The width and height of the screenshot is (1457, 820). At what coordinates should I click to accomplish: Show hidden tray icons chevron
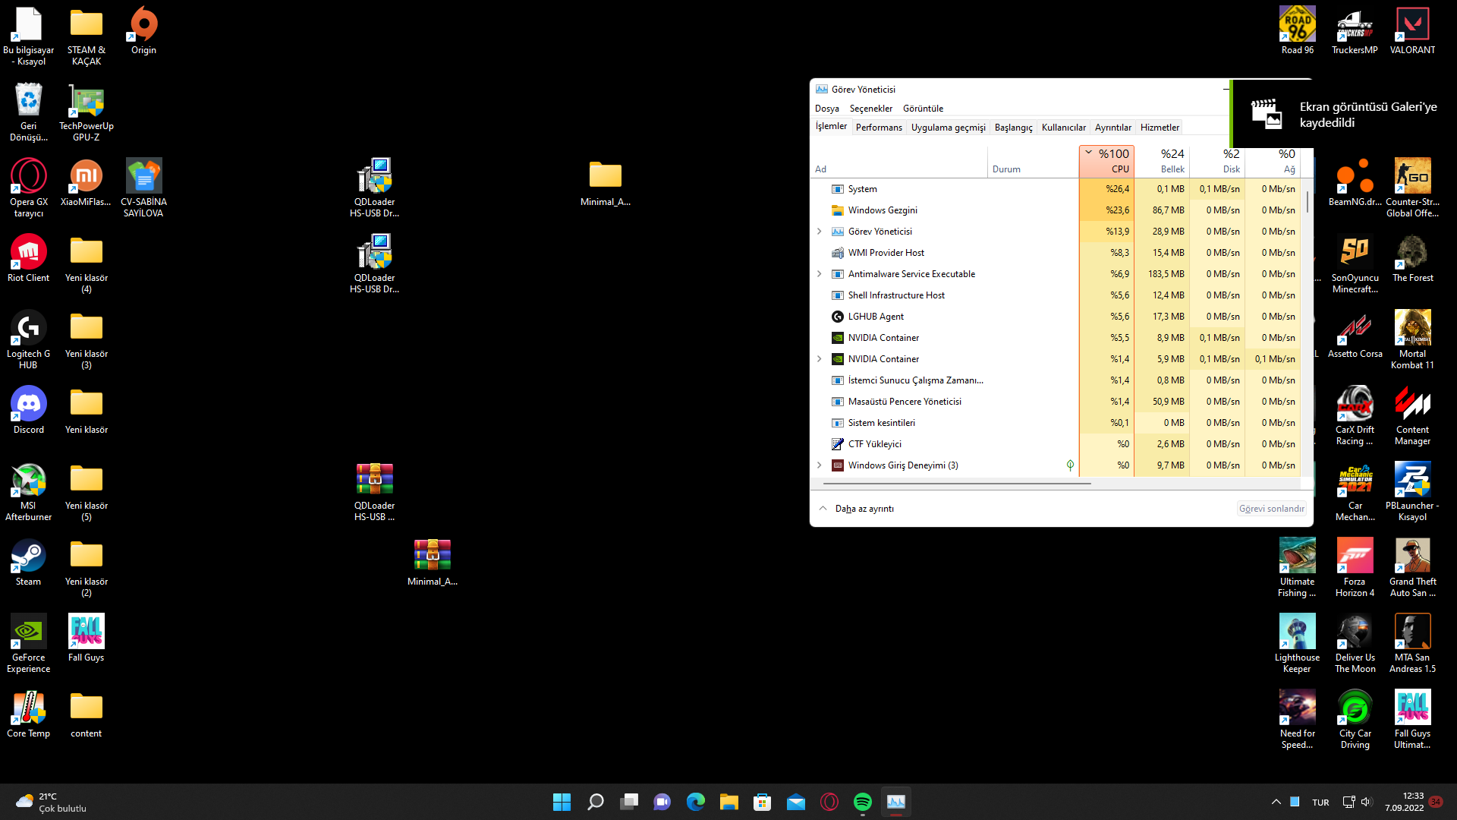pos(1276,802)
